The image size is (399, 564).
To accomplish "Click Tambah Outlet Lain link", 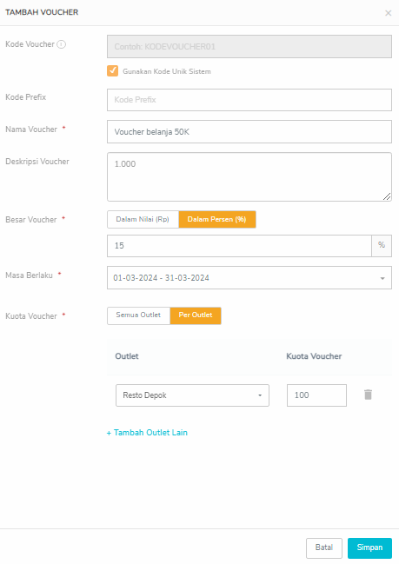I will 147,433.
